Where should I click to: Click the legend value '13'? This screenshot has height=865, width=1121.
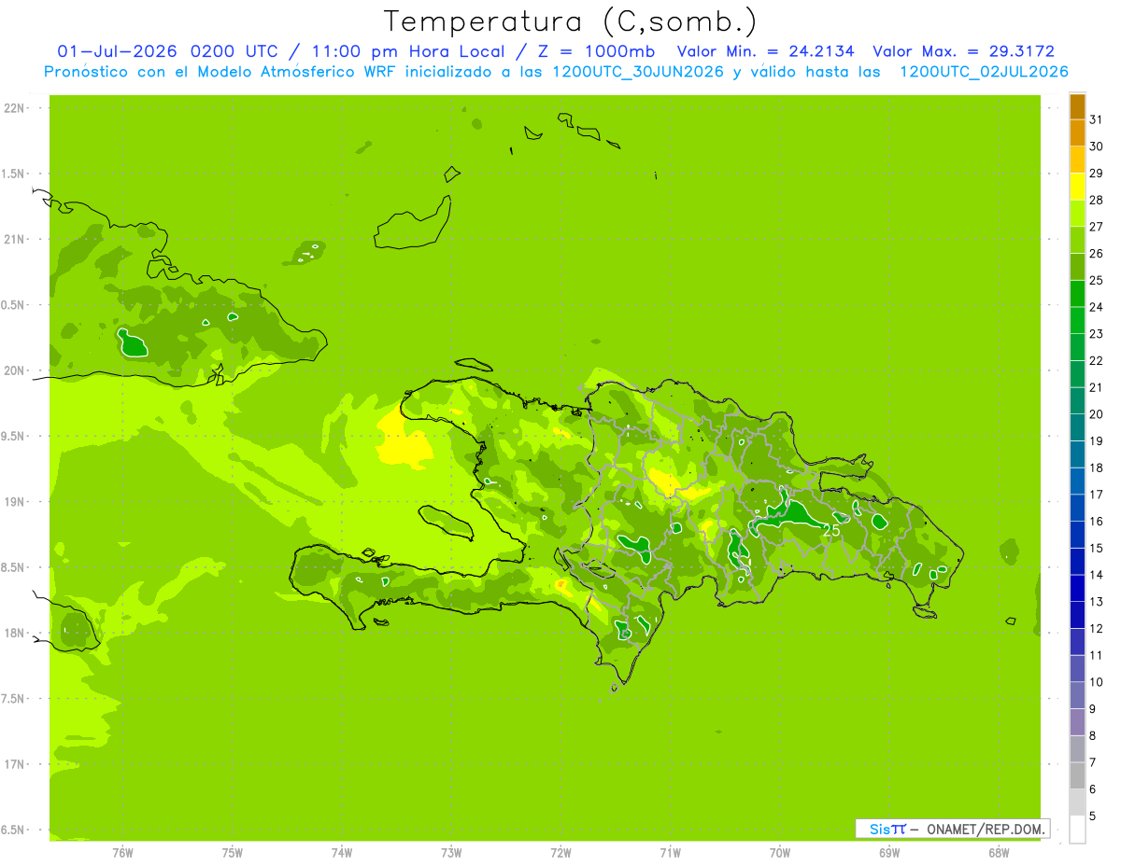[1096, 602]
